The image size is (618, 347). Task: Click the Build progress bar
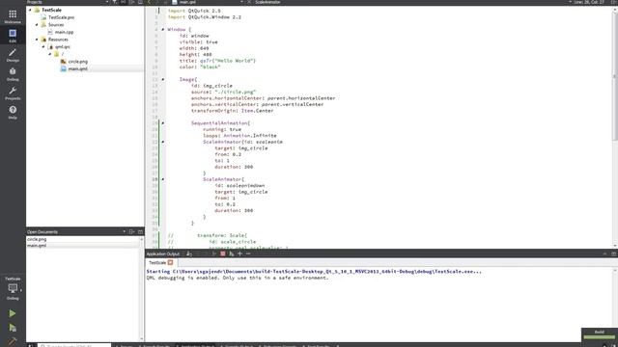pos(599,336)
